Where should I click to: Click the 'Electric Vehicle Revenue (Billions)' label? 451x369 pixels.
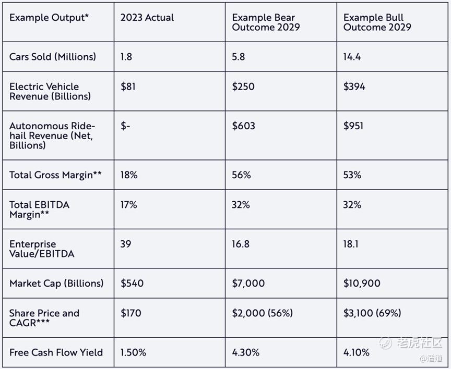50,91
